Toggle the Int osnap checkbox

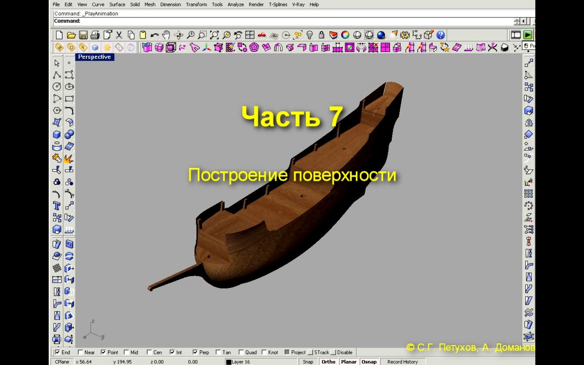coord(172,352)
